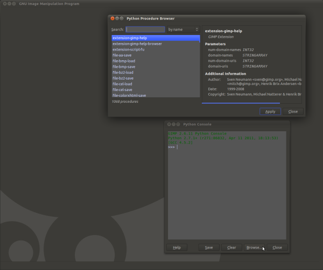Maximize GNU Image Manipulation Program main window

click(x=14, y=4)
